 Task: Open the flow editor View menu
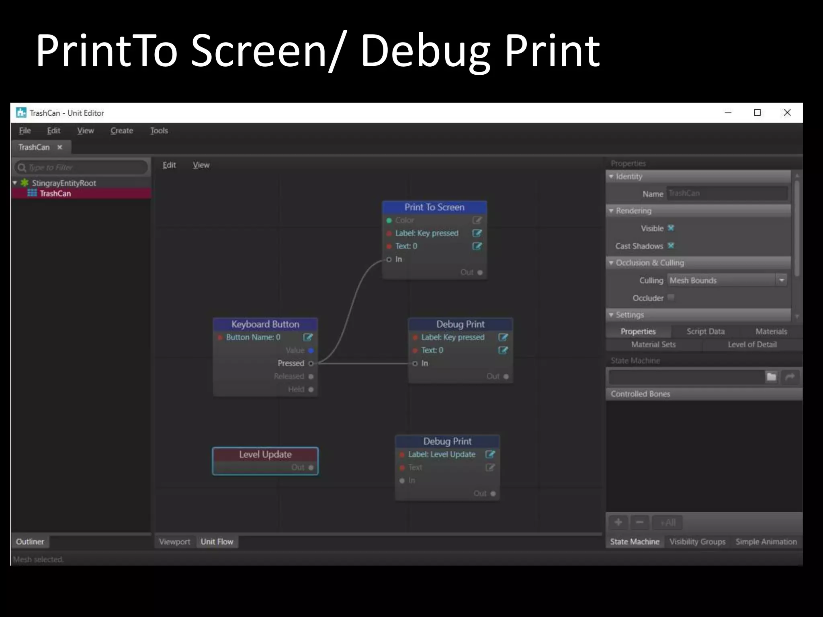(201, 165)
